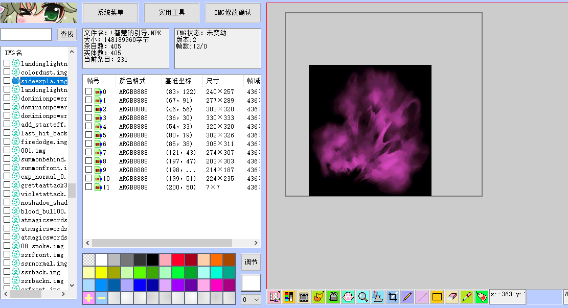Check the checkbox beside colordust.img
Viewport: 568px width, 308px height.
[x=7, y=72]
